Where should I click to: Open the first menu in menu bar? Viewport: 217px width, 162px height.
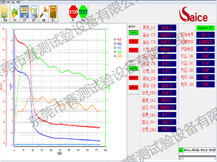coord(3,2)
